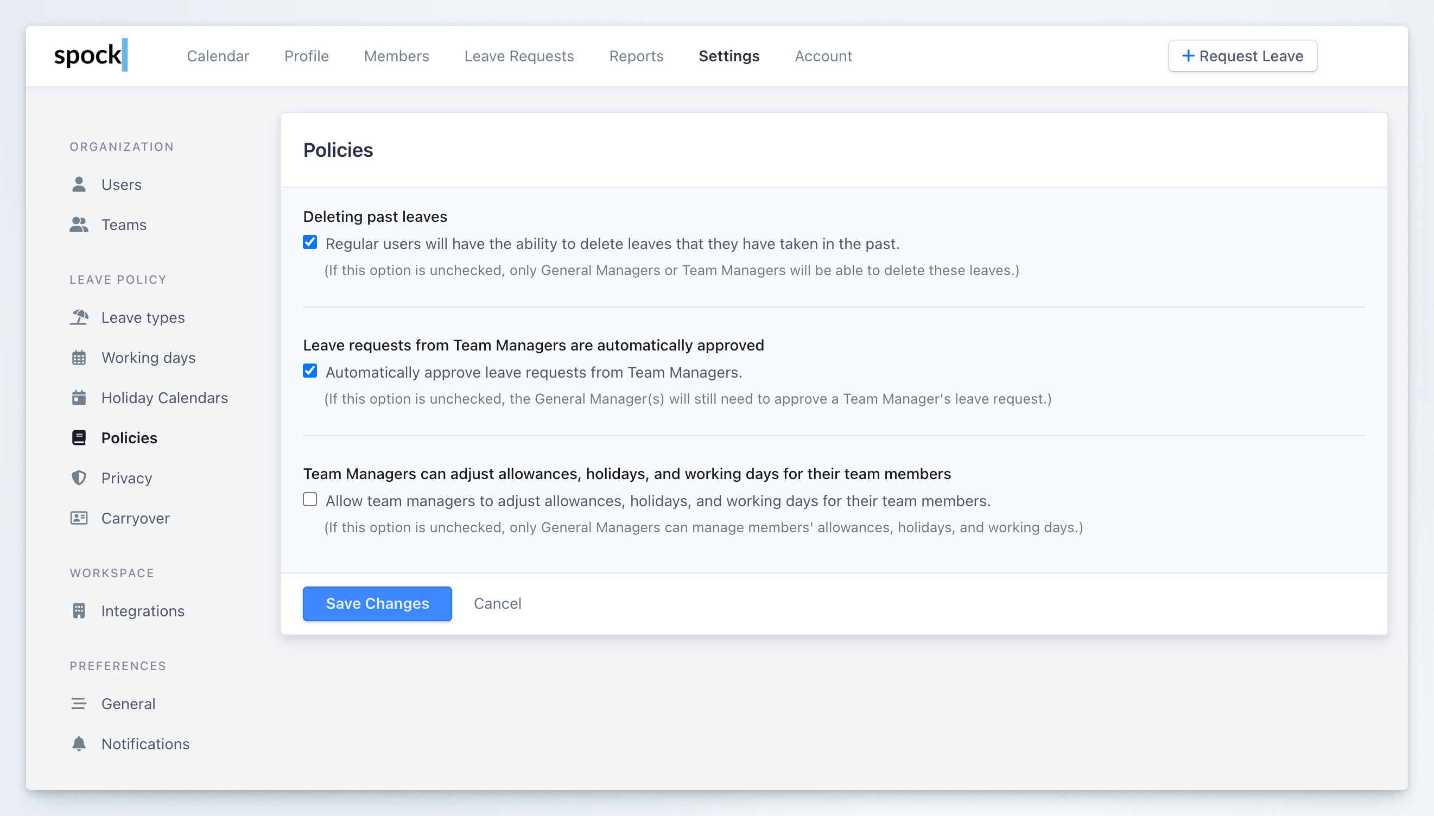Go to the Account tab
The height and width of the screenshot is (816, 1434).
(x=823, y=56)
